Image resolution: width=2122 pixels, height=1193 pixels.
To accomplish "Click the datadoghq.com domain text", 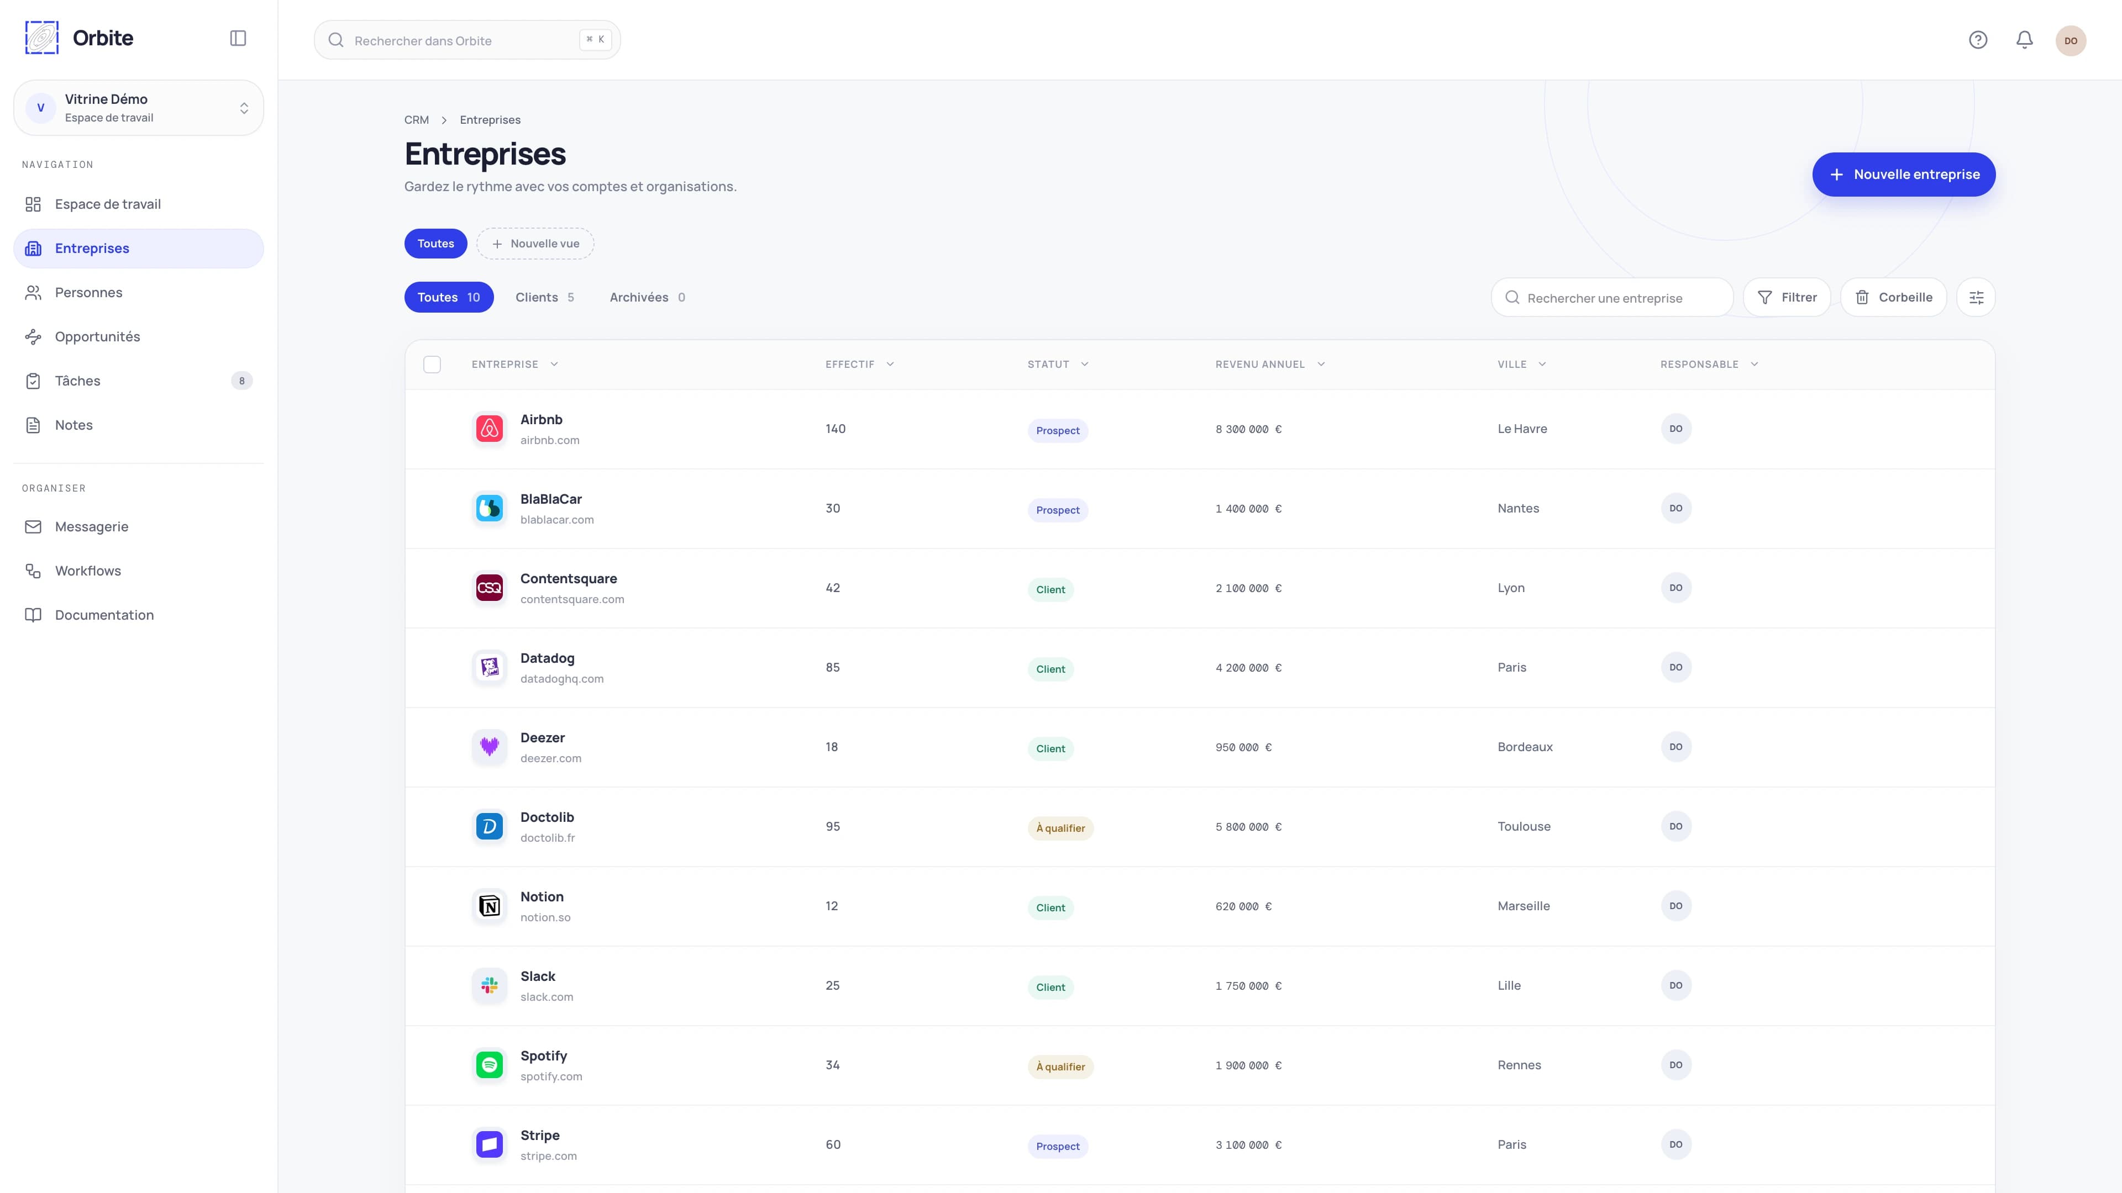I will (562, 679).
